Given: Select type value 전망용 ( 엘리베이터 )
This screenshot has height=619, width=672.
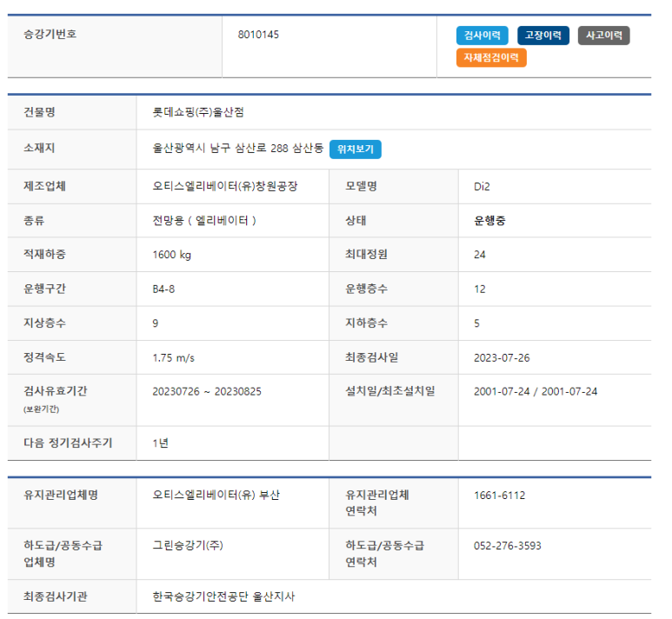Looking at the screenshot, I should click(x=204, y=220).
